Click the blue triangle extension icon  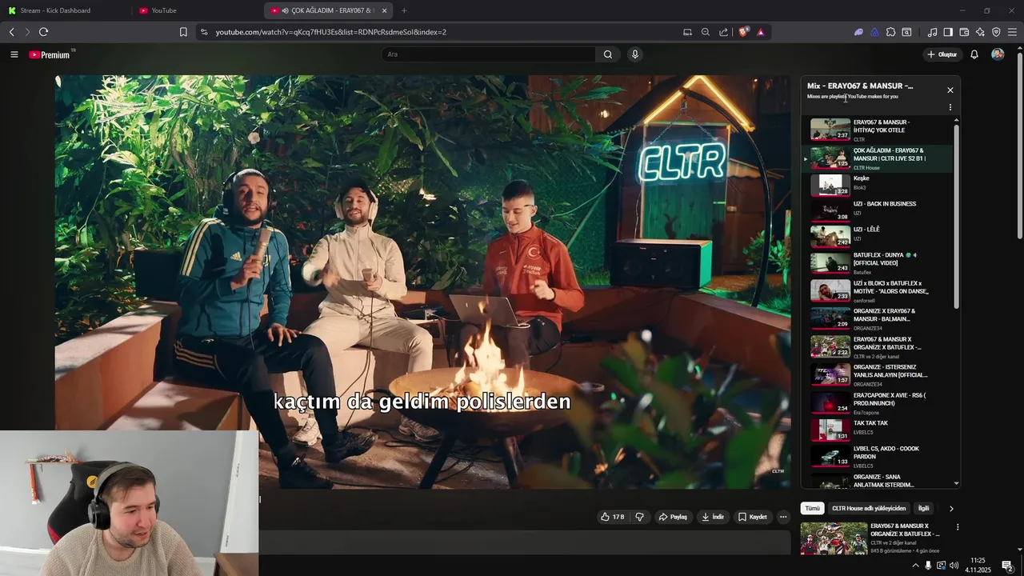(874, 32)
